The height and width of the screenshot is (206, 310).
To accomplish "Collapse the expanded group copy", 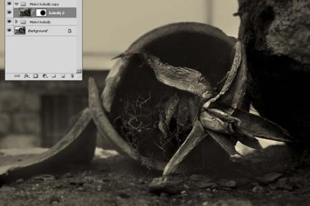I will tap(16, 4).
